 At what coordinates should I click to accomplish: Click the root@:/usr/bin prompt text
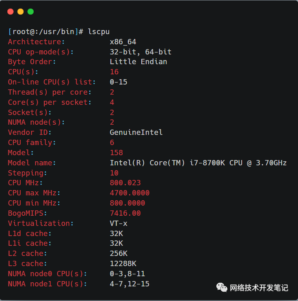pyautogui.click(x=45, y=32)
